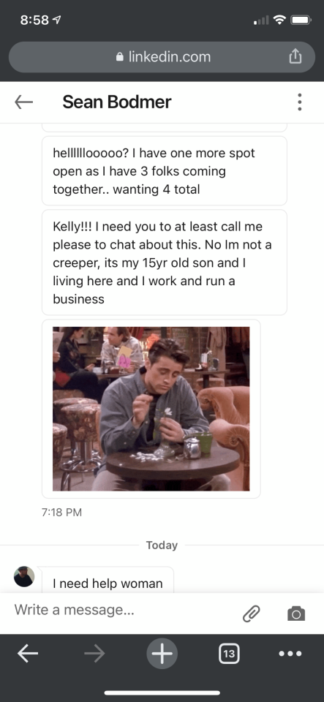This screenshot has height=702, width=324.
Task: Tap the share icon in address bar
Action: coord(295,56)
